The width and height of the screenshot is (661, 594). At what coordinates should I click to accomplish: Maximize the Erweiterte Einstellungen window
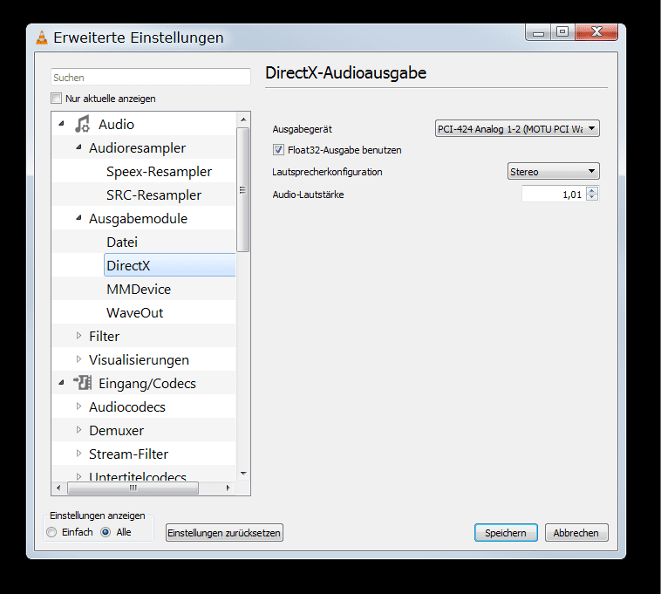pos(562,32)
